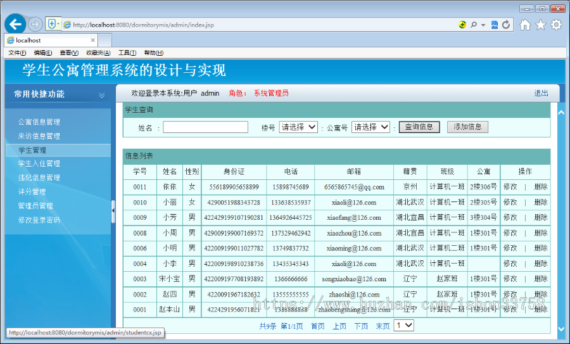Click the content scrollbar down arrow
The height and width of the screenshot is (344, 570).
tap(561, 328)
